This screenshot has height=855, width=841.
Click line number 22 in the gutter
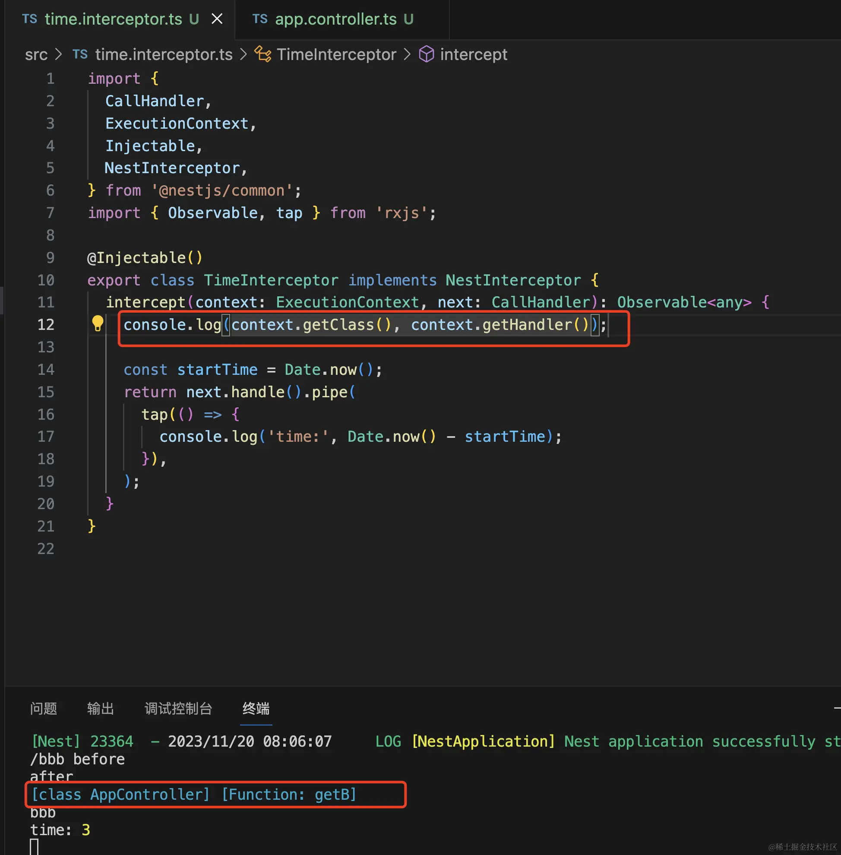[45, 549]
